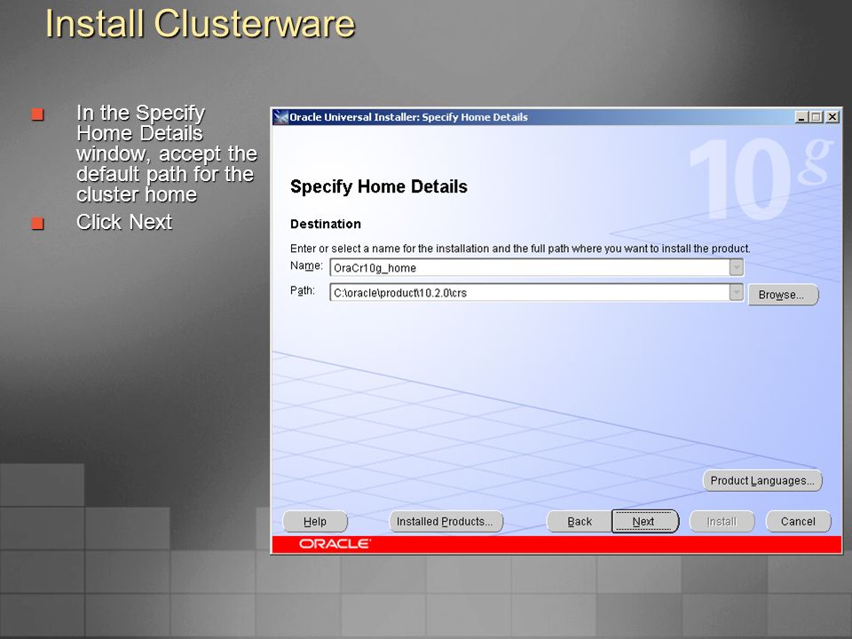Click the Next button
Screen dimensions: 852x639
click(x=645, y=521)
